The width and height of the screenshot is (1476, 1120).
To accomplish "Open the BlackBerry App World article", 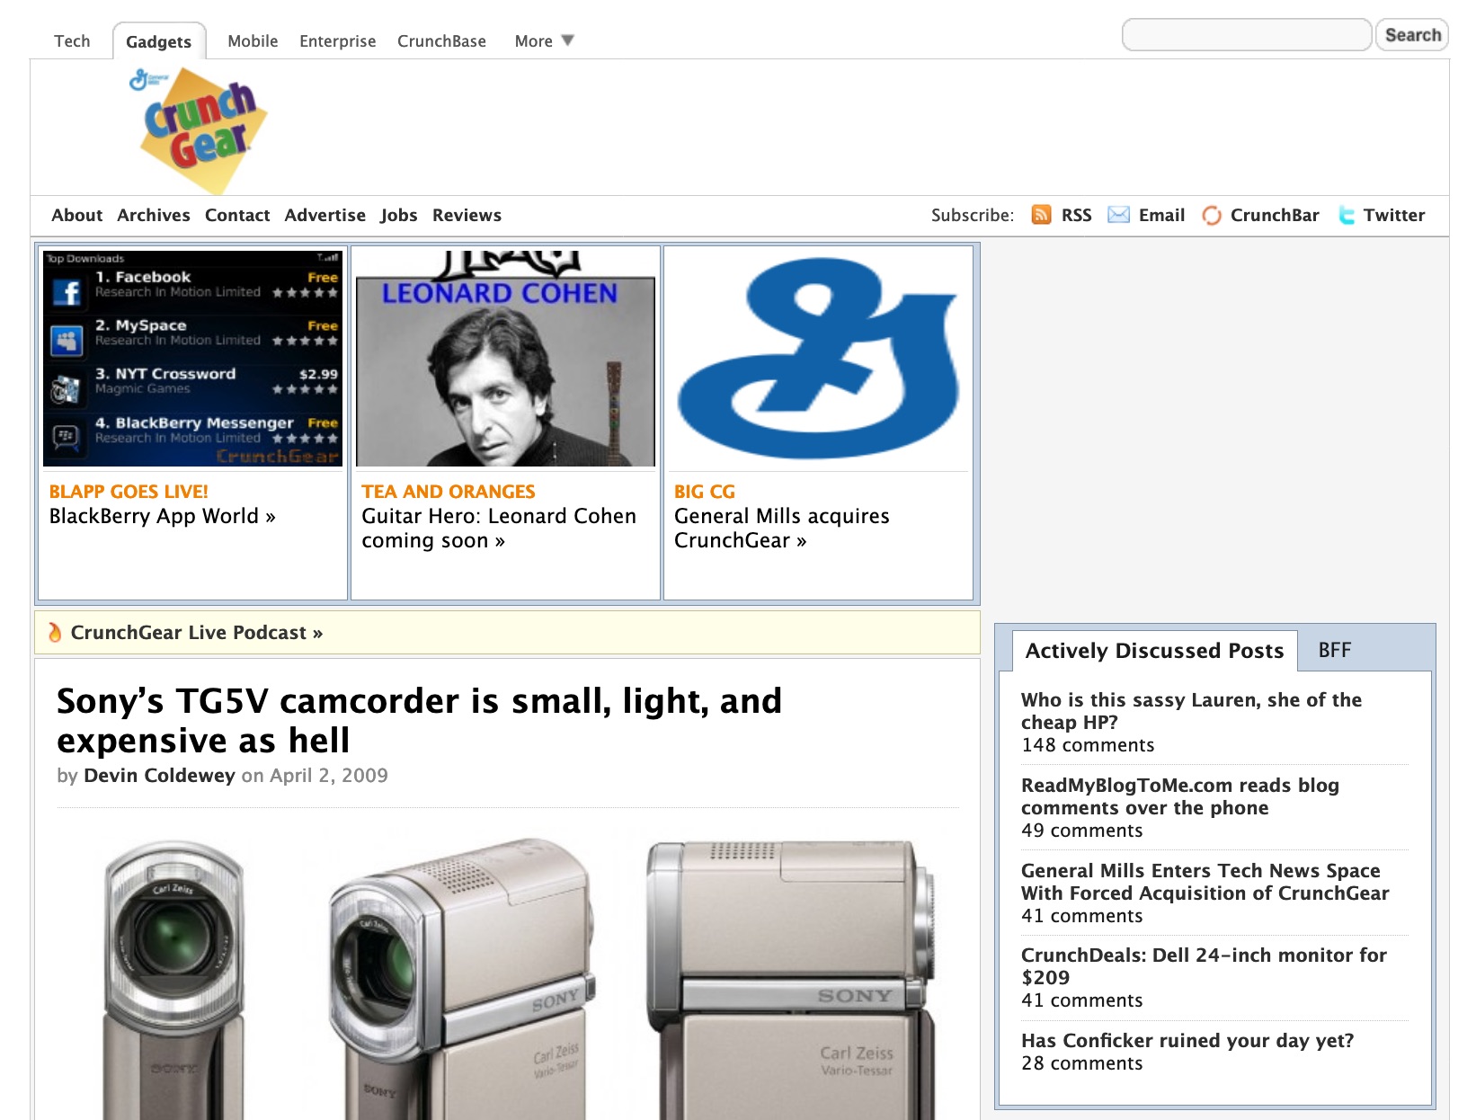I will (x=164, y=516).
